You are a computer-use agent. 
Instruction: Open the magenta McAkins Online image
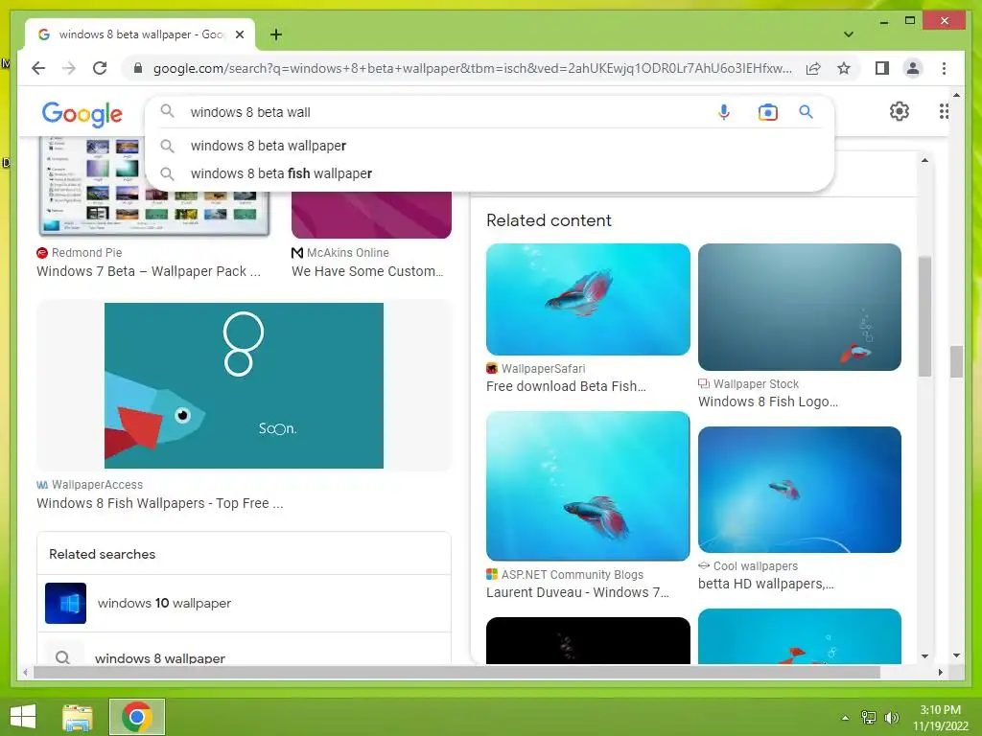click(x=371, y=214)
